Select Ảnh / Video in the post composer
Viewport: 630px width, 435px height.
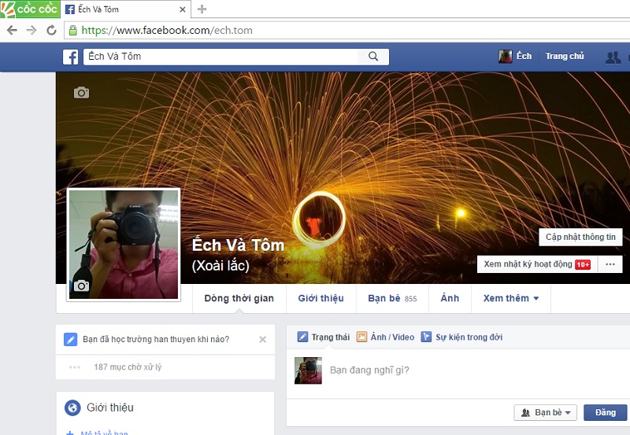(385, 337)
